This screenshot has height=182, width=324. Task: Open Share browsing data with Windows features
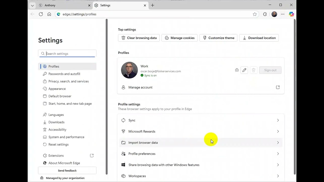pyautogui.click(x=201, y=165)
